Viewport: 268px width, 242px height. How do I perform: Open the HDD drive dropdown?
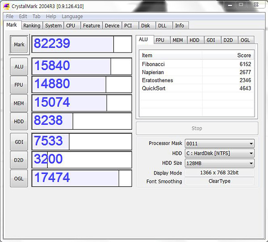click(220, 153)
